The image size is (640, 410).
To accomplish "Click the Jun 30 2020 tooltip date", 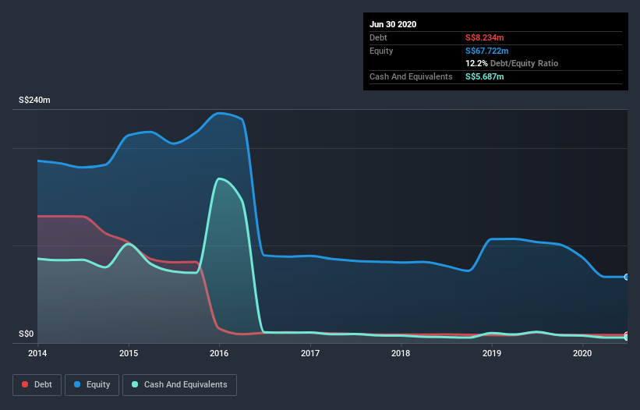I will 393,24.
